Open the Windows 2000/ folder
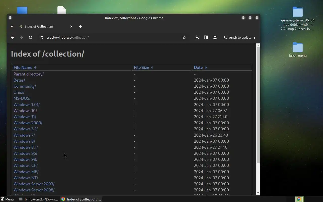 [x=28, y=123]
